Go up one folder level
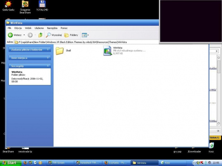Image resolution: width=222 pixels, height=166 pixels. pyautogui.click(x=40, y=35)
